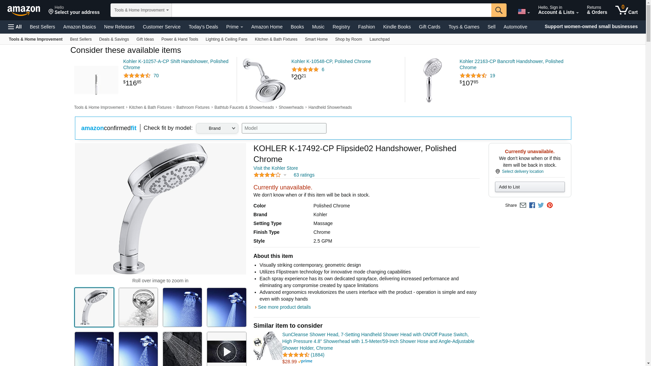The height and width of the screenshot is (366, 651).
Task: Open Lighting & Ceiling Fans subnav
Action: [226, 39]
